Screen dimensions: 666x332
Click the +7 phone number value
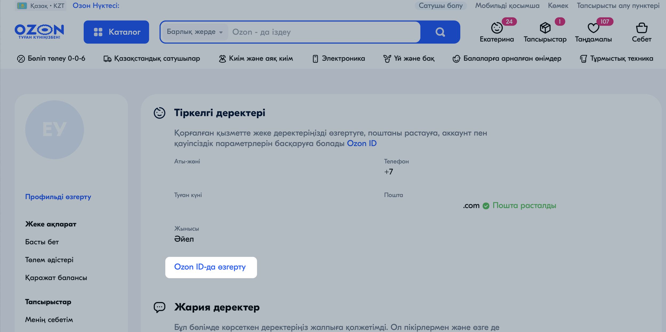[388, 172]
